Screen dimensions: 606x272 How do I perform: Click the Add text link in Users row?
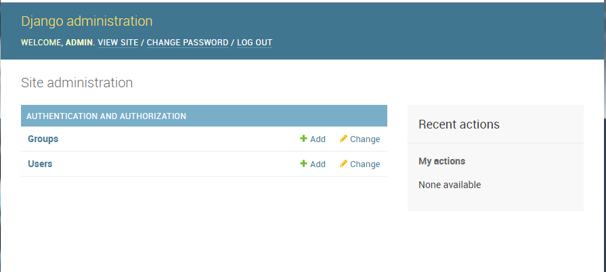tap(318, 164)
